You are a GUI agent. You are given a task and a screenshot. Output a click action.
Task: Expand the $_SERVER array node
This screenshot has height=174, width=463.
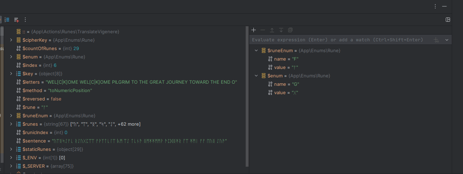tap(11, 166)
